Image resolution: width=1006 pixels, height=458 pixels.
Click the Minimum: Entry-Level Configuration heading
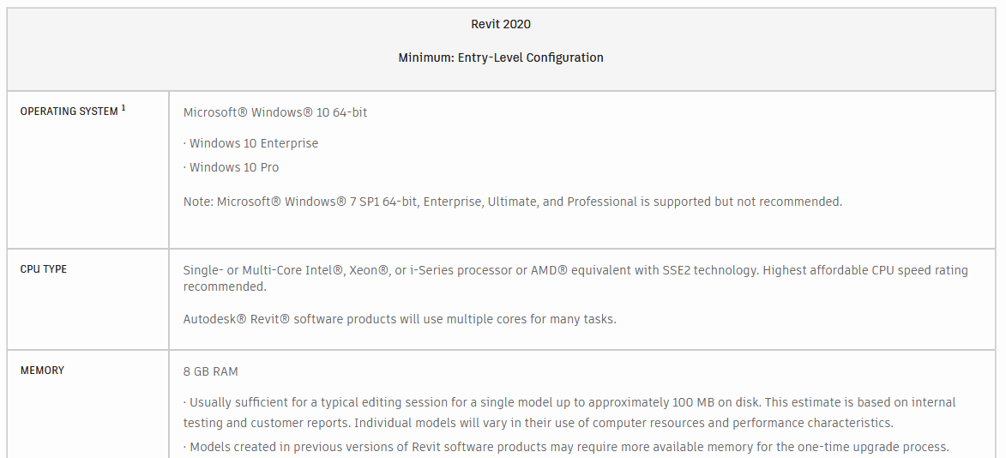click(501, 57)
